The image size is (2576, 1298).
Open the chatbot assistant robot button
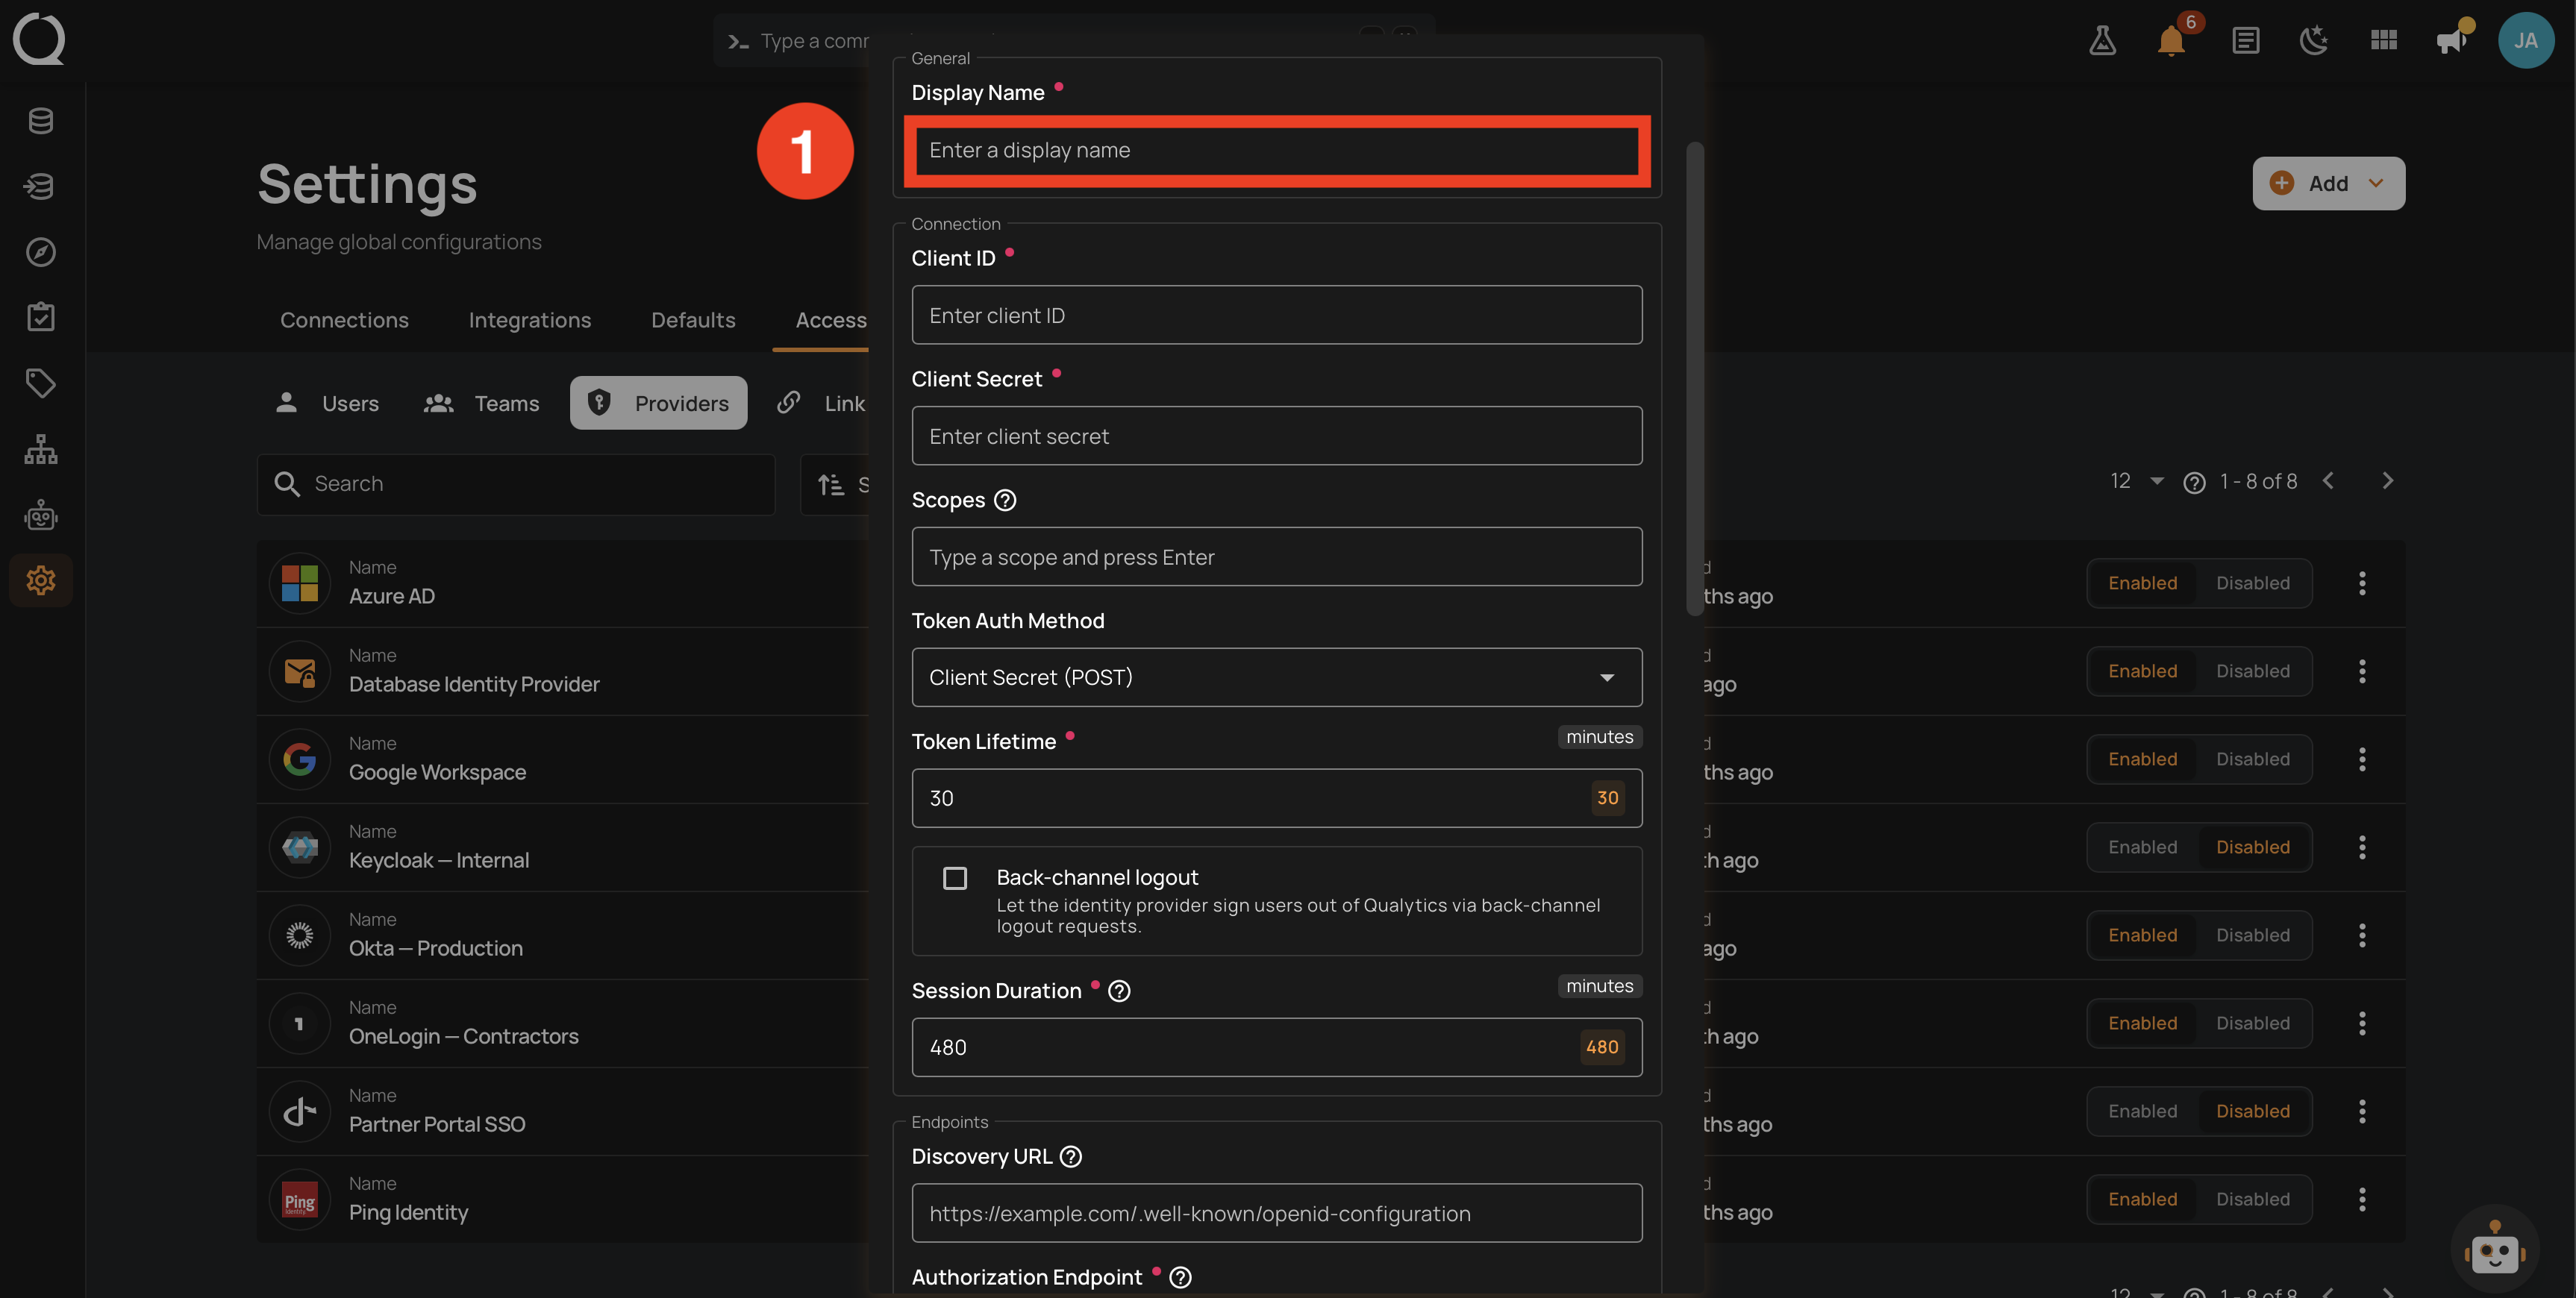[2494, 1248]
